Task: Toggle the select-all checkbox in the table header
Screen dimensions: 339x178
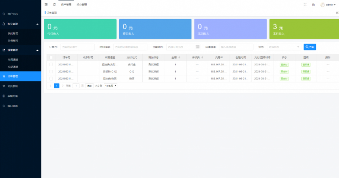Action: 51,57
